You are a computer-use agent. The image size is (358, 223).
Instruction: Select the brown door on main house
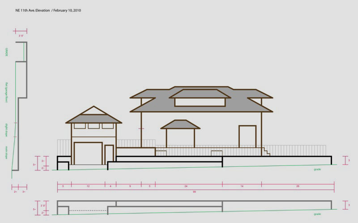[247, 136]
